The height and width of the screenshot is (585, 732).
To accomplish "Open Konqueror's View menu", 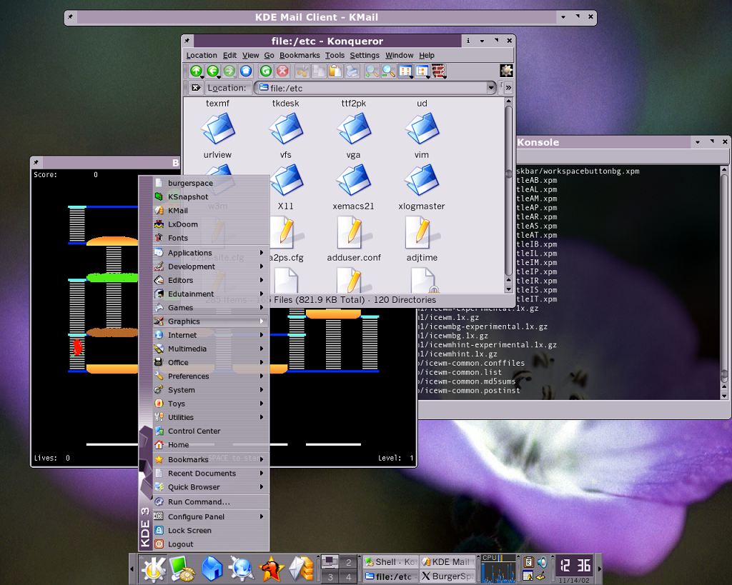I will click(250, 55).
